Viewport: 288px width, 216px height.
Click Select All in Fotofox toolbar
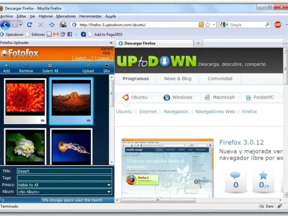[x=50, y=68]
